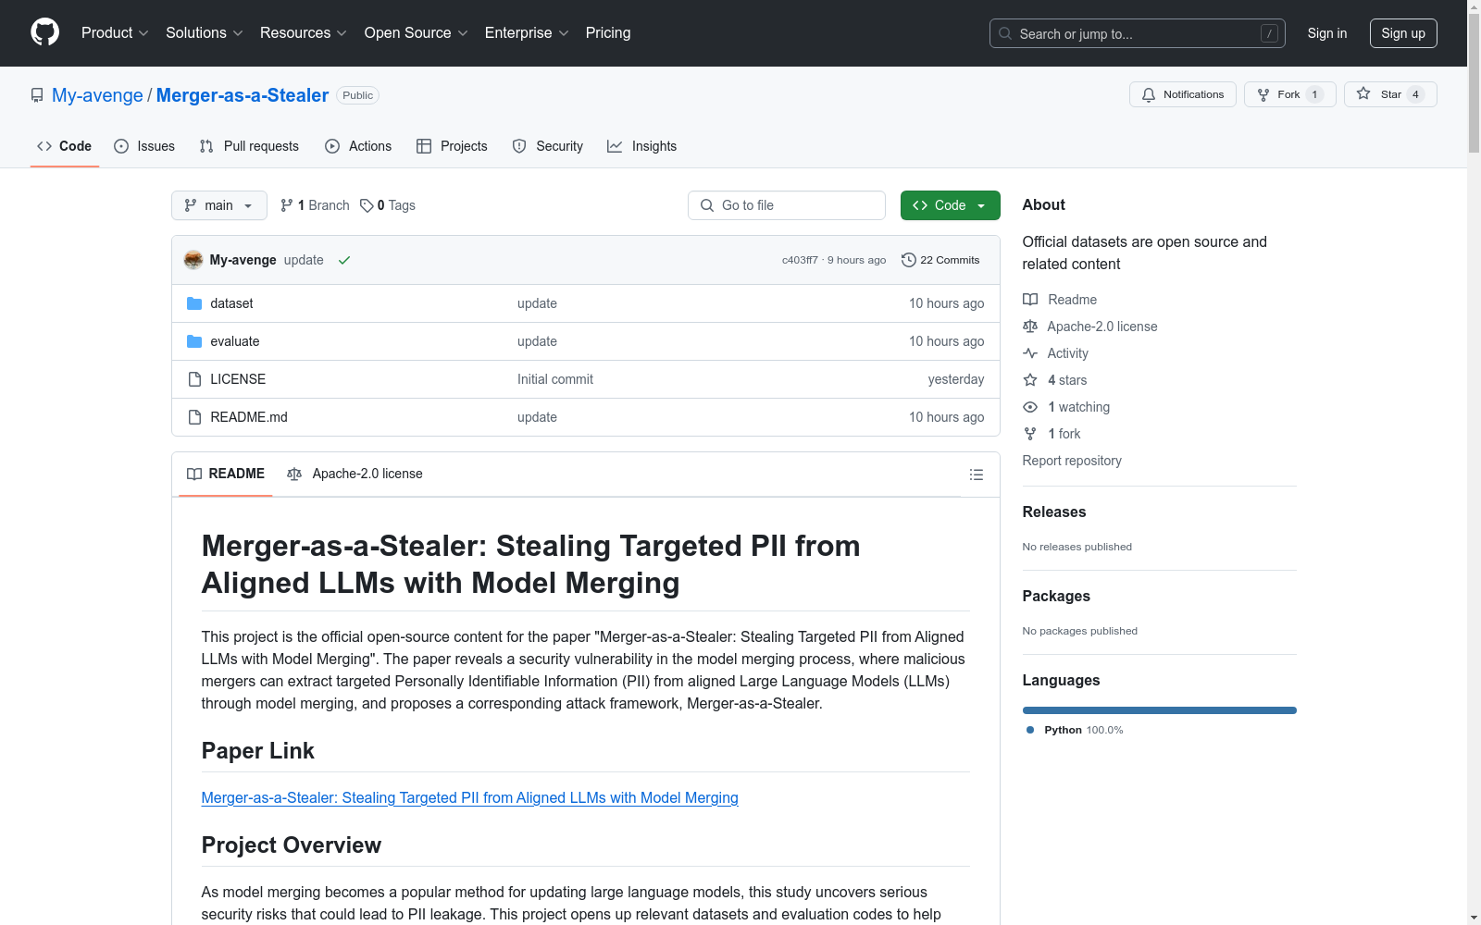The width and height of the screenshot is (1481, 925).
Task: Open the dataset folder
Action: click(231, 303)
